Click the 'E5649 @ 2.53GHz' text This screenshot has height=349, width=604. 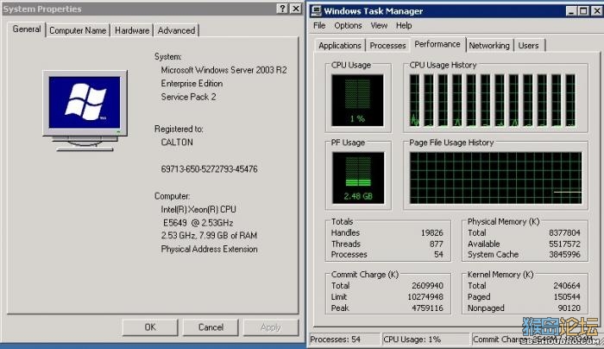198,223
